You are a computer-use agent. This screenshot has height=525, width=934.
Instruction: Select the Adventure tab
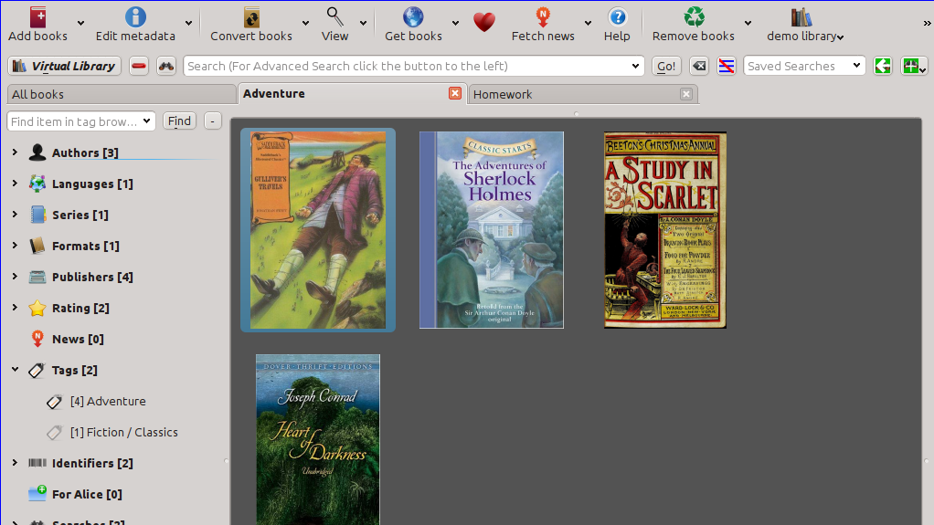coord(351,93)
